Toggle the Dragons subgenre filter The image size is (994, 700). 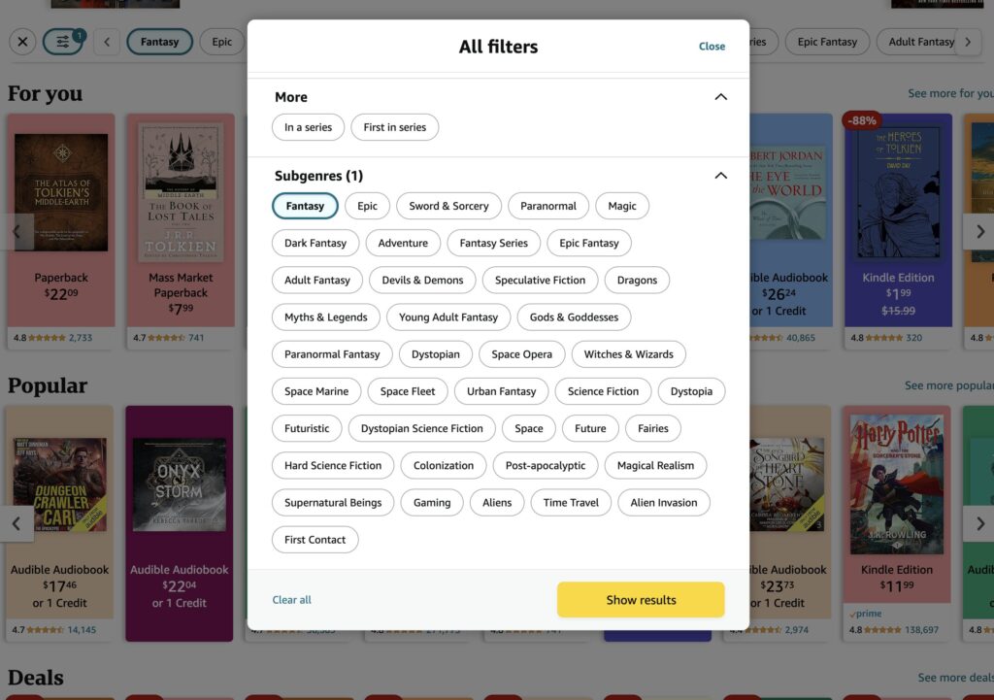637,280
